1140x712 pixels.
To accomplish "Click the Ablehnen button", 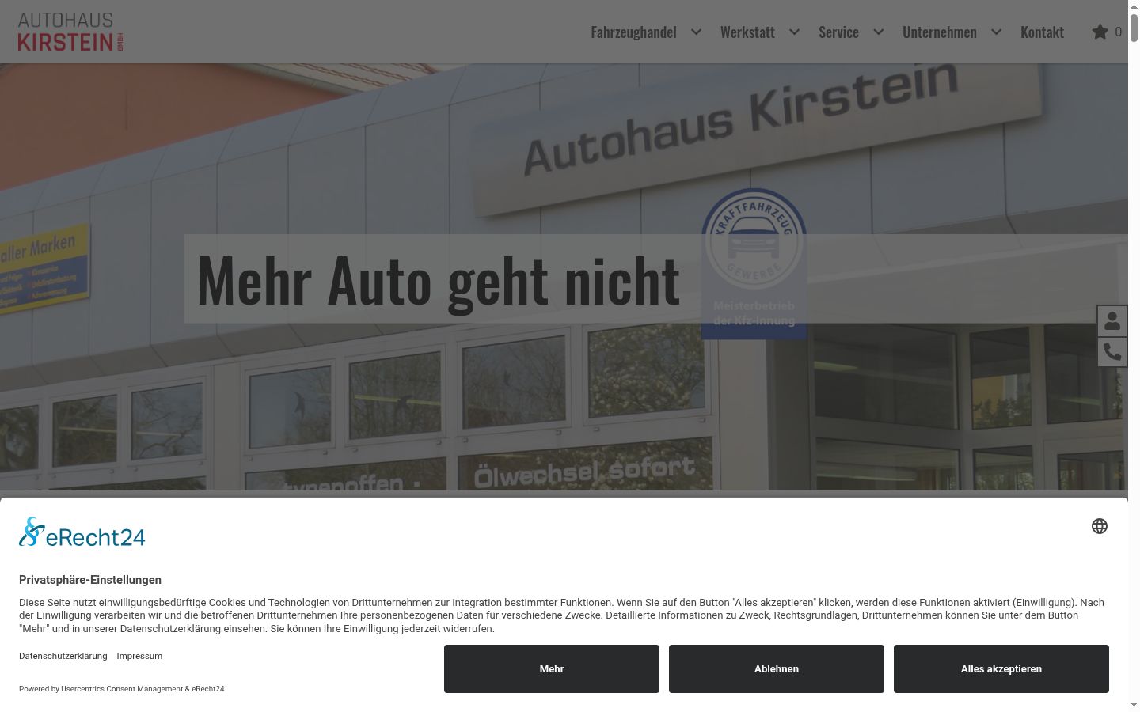I will tap(777, 668).
